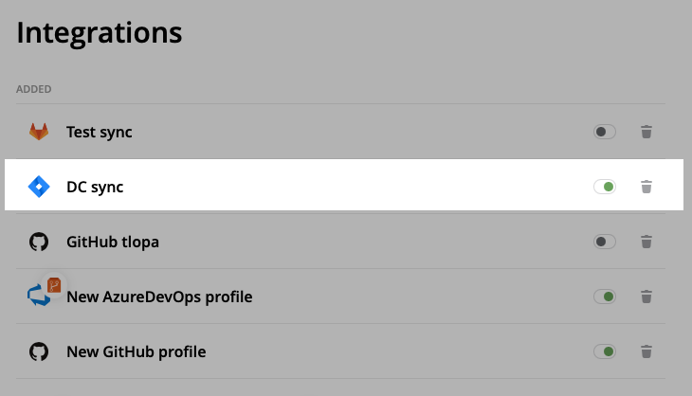Delete the Test sync integration via trash icon

tap(646, 132)
